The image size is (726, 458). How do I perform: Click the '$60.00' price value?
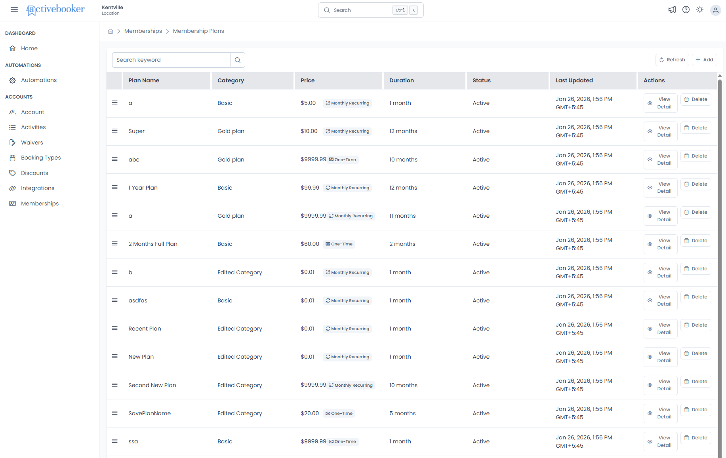pyautogui.click(x=310, y=244)
